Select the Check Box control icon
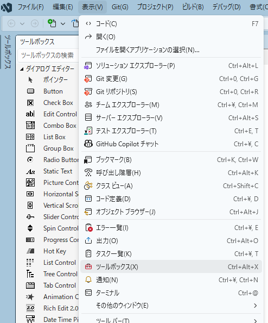Image resolution: width=268 pixels, height=323 pixels. (30, 103)
